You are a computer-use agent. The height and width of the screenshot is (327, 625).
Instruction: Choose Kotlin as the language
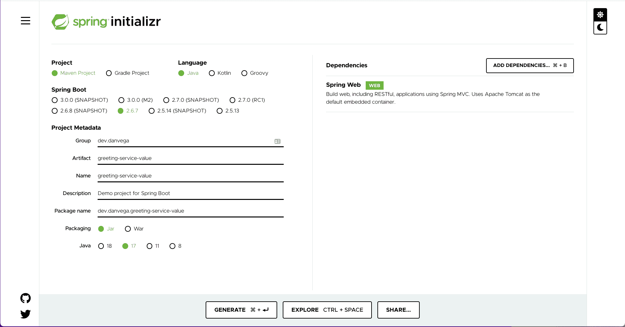pos(212,73)
